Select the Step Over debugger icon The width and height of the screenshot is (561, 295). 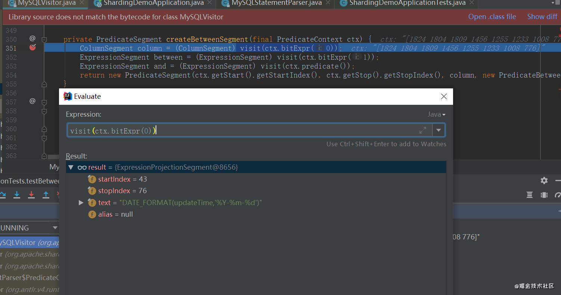tap(3, 195)
